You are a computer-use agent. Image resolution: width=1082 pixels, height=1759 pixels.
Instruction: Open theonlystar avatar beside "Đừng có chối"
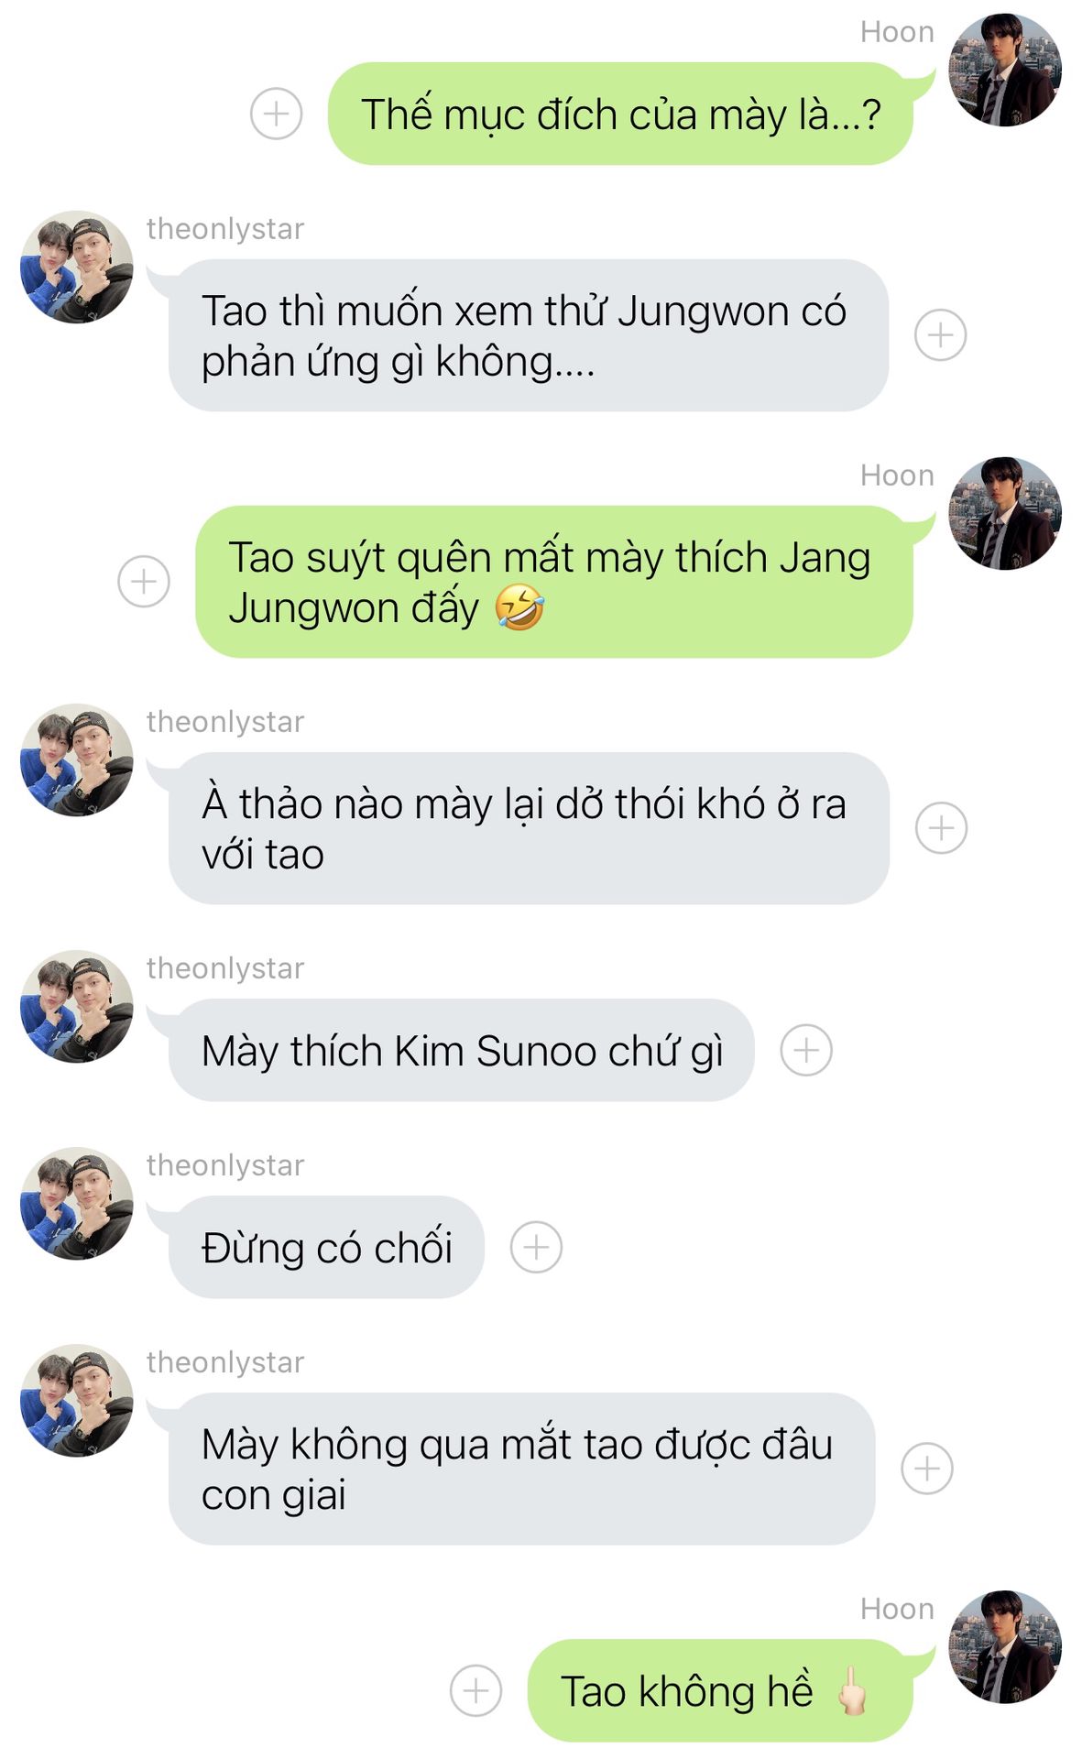pos(77,1203)
